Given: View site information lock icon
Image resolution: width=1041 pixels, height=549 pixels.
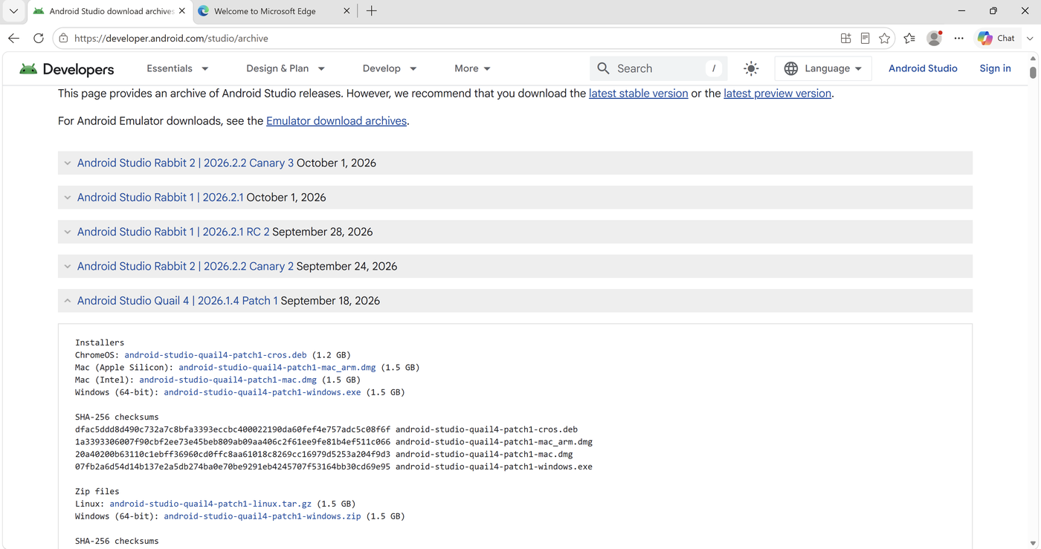Looking at the screenshot, I should click(63, 38).
